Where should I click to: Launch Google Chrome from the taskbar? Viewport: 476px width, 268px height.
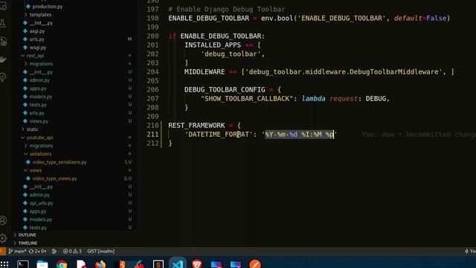[x=62, y=264]
